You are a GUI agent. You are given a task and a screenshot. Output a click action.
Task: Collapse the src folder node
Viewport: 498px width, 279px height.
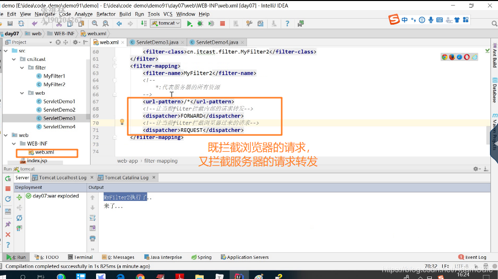6,50
